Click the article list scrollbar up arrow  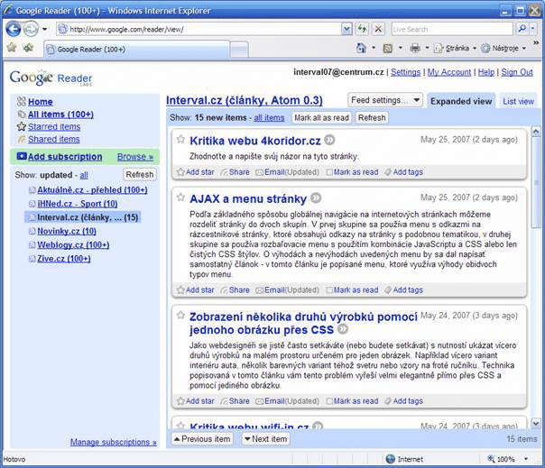point(536,132)
